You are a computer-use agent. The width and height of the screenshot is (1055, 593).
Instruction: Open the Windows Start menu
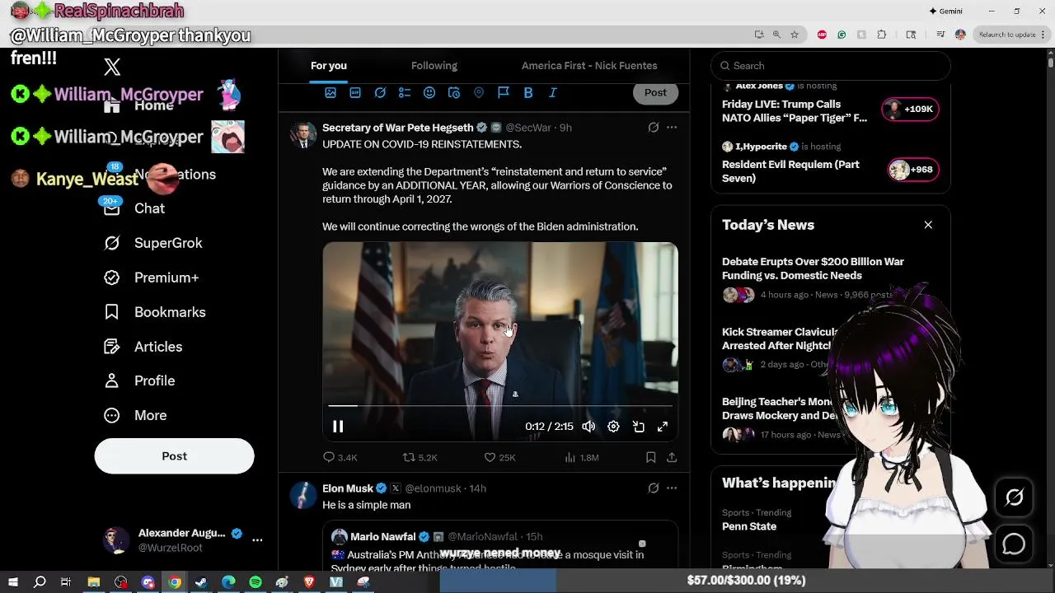click(13, 582)
